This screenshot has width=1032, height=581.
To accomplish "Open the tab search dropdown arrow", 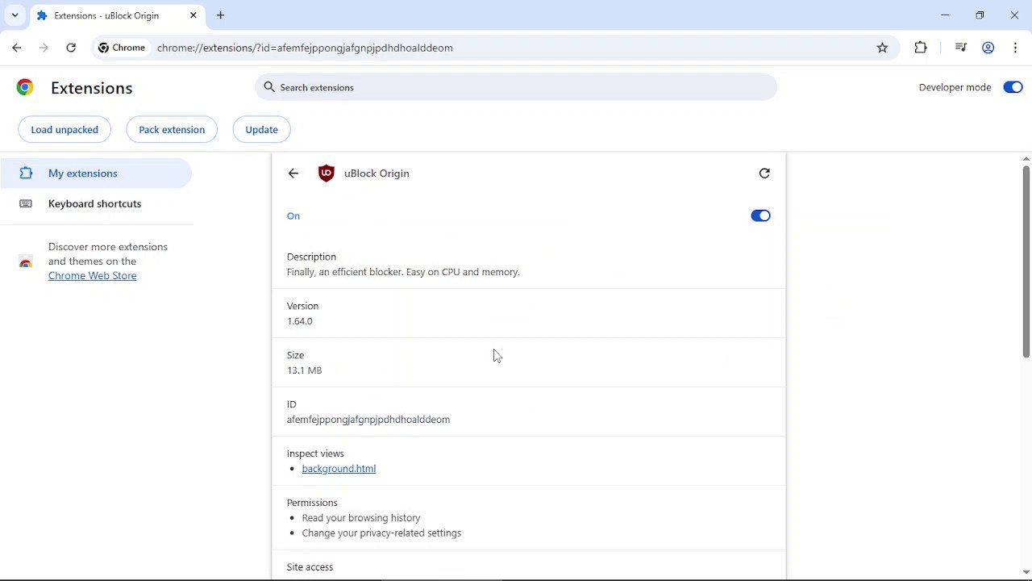I will point(15,15).
